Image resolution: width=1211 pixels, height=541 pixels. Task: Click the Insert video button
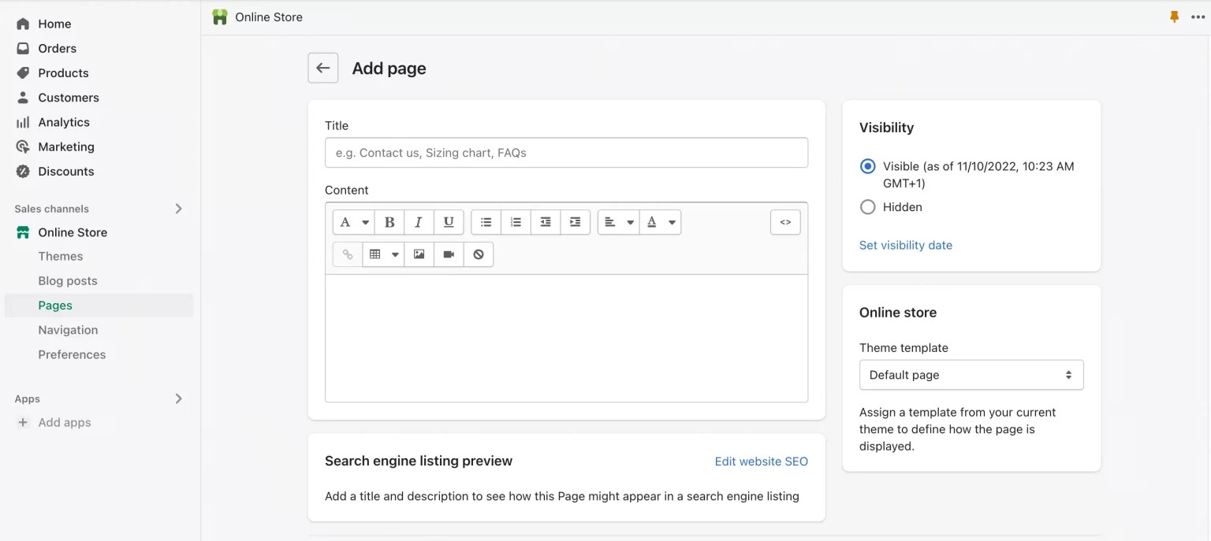[x=449, y=254]
